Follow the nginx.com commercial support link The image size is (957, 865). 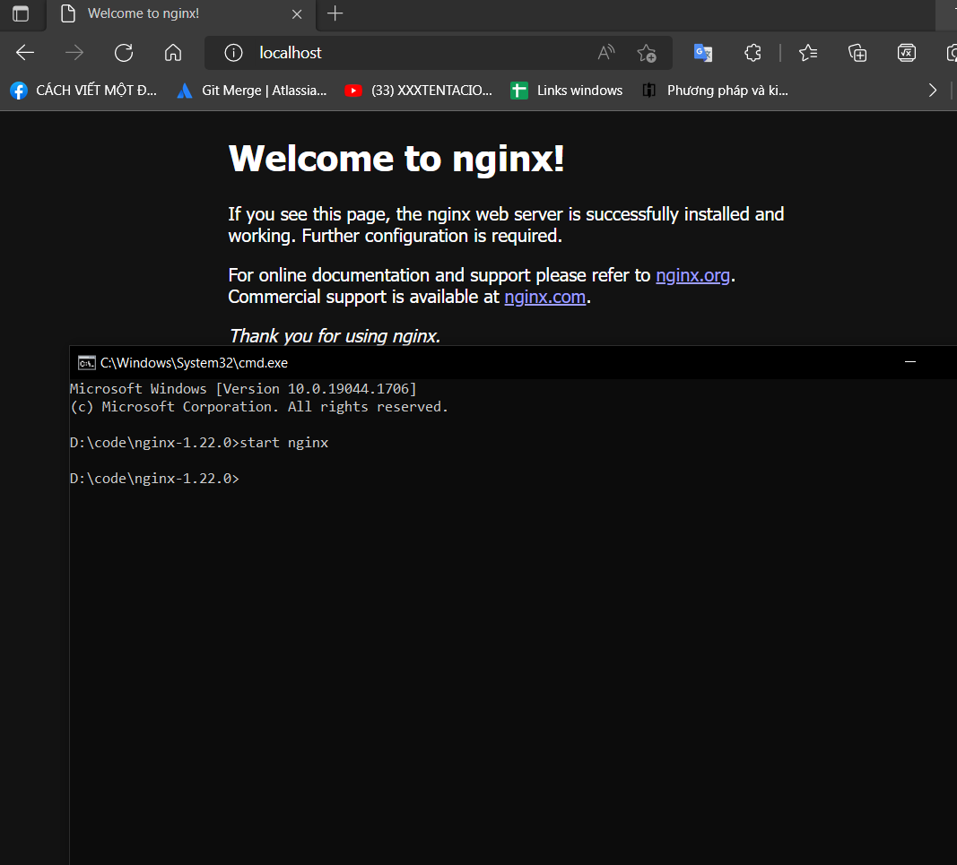(545, 297)
